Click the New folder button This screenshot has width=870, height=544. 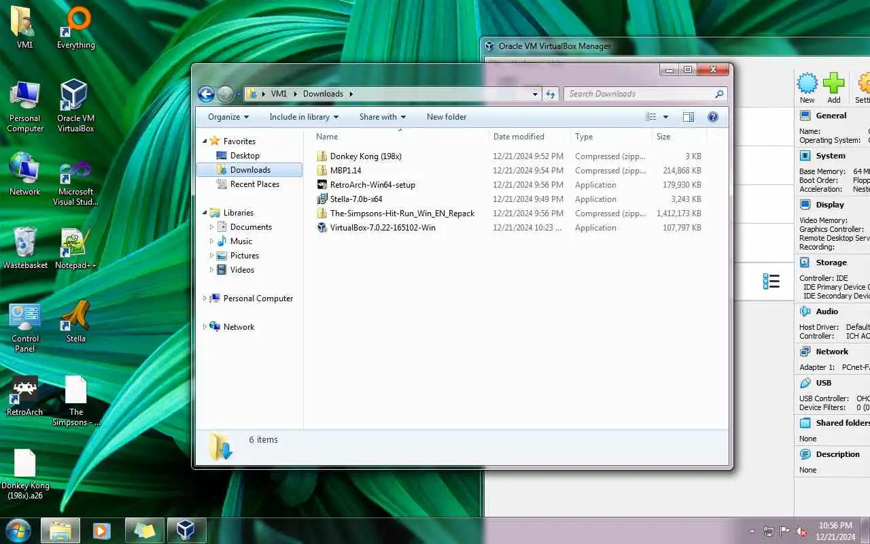pyautogui.click(x=447, y=117)
